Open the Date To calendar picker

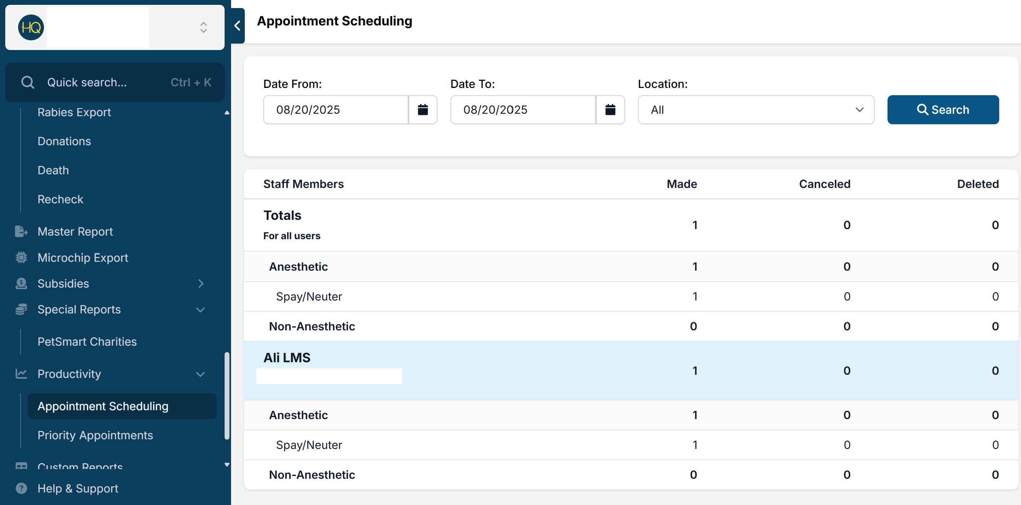click(610, 110)
